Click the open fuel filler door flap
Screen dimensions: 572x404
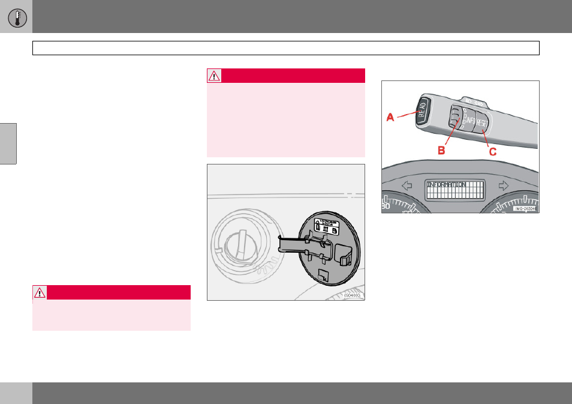pyautogui.click(x=329, y=249)
